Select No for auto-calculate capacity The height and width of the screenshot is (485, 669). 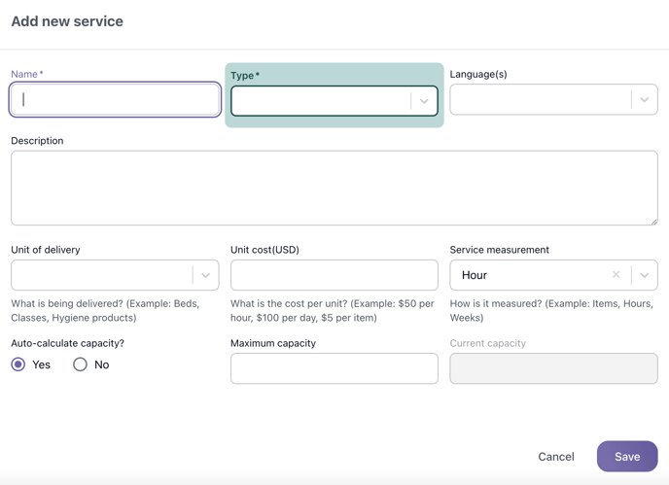point(81,364)
